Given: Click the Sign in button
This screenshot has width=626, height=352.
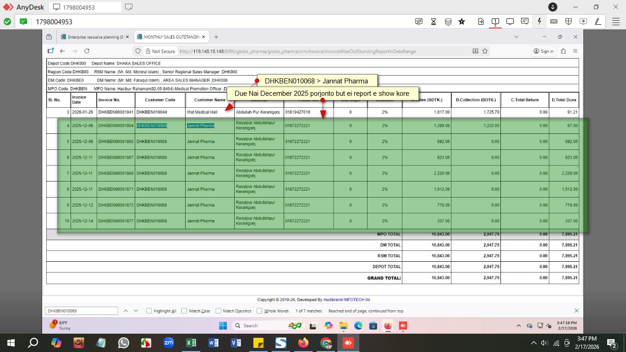Looking at the screenshot, I should [x=544, y=51].
